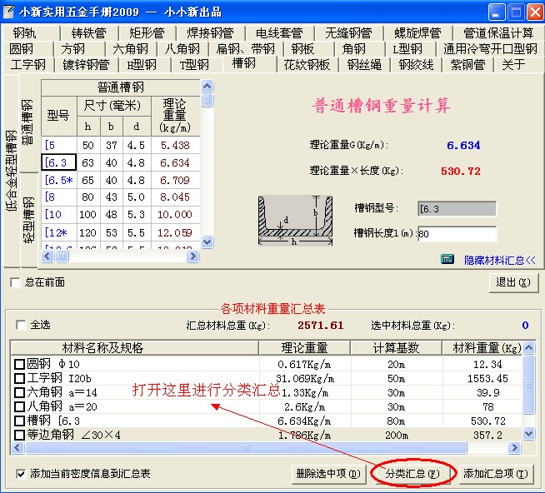Click the 删除选中项(D) button

(328, 474)
